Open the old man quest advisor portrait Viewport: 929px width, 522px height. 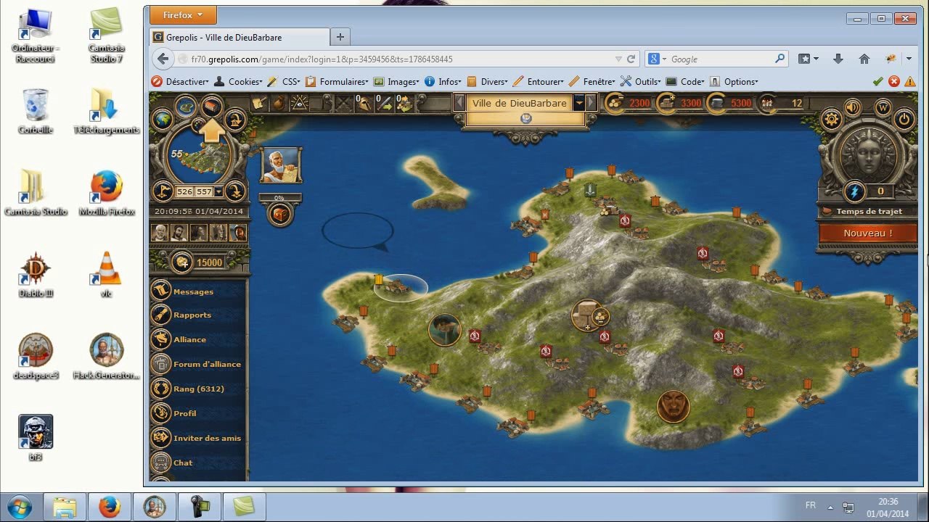tap(280, 165)
